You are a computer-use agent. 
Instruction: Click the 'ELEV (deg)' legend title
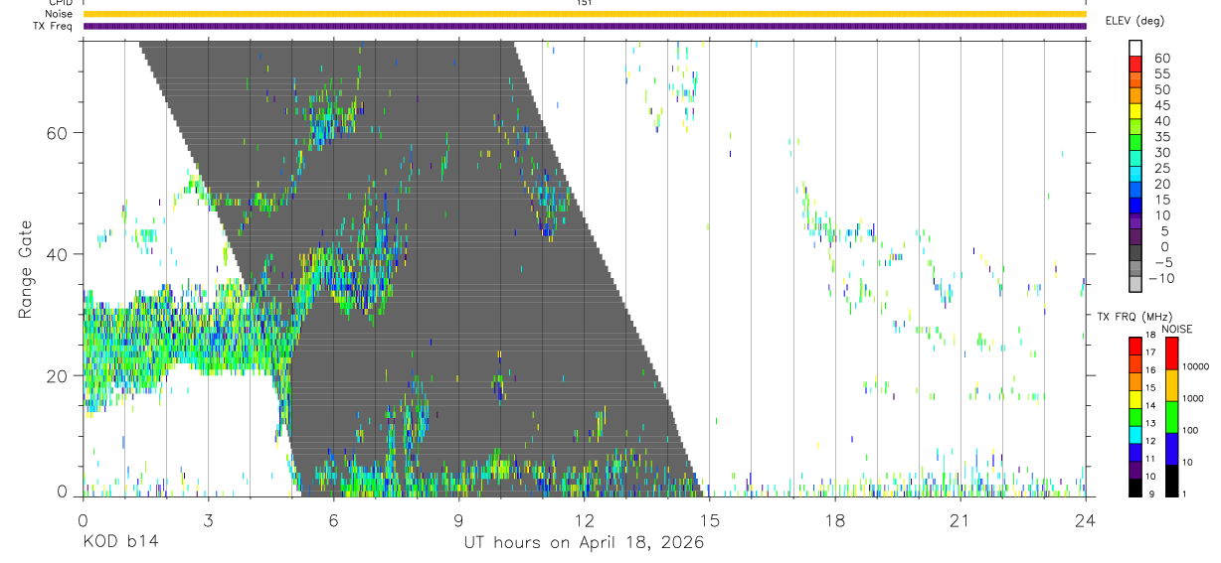(x=1134, y=21)
